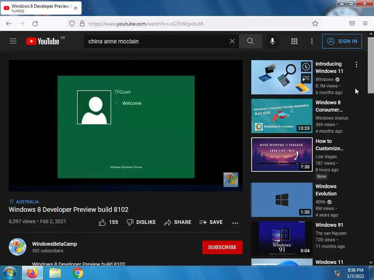The image size is (374, 280).
Task: Close the Windows 8 Developer Preview tab
Action: pos(76,8)
